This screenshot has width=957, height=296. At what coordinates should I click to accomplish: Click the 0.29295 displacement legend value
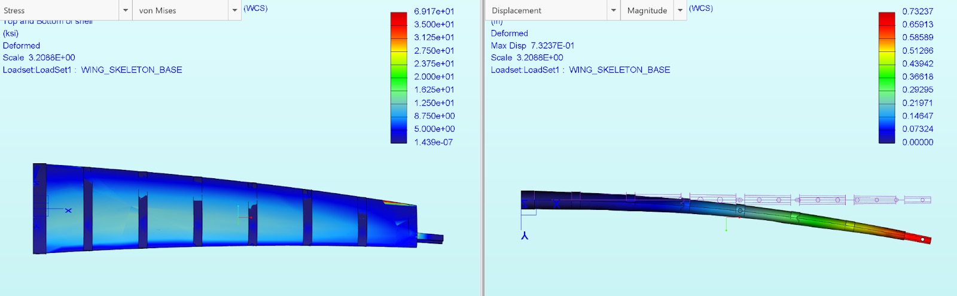(918, 90)
